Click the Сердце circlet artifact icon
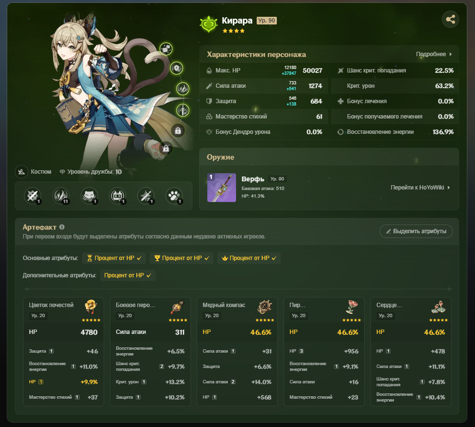This screenshot has width=475, height=427. tap(439, 307)
